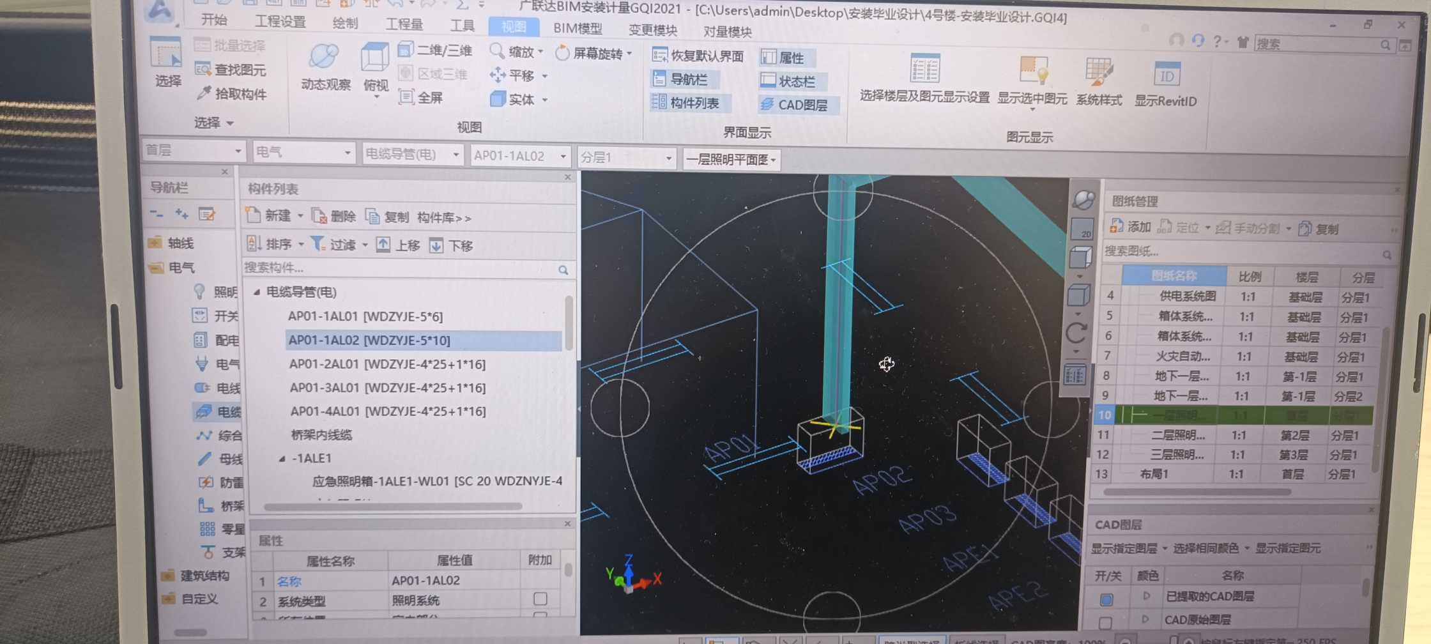The image size is (1431, 644).
Task: Select 开关 switch category in navigation
Action: 215,316
